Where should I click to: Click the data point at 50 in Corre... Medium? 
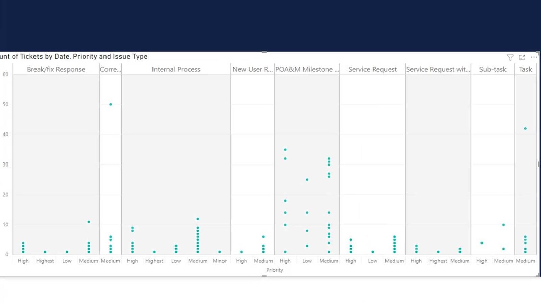[x=111, y=104]
